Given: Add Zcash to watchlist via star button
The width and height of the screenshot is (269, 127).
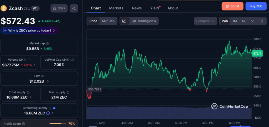Looking at the screenshot, I should (59, 8).
